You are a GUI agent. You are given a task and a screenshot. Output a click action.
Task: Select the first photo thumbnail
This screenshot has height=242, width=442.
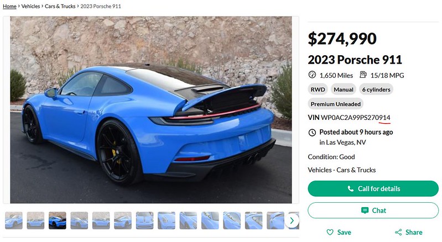point(13,220)
